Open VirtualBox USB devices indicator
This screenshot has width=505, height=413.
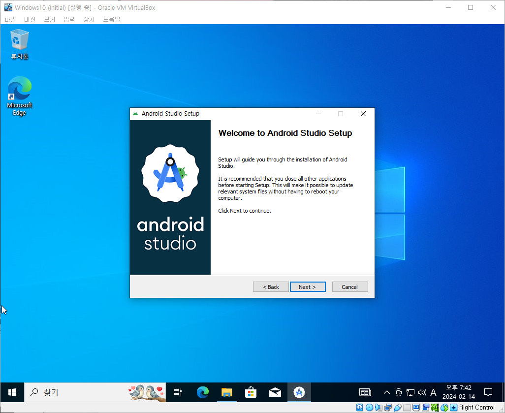[x=397, y=407]
